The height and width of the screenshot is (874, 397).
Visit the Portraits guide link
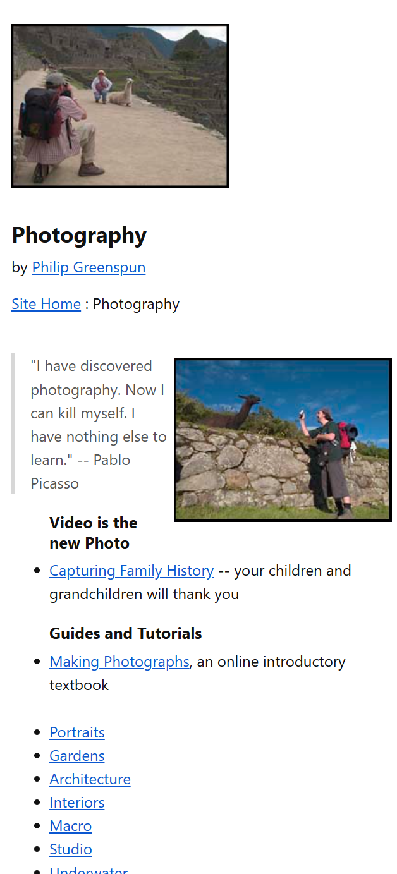pos(77,732)
